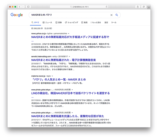Viewport: 158px width, 138px height.
Task: Open the ツール search tools button
Action: (x=114, y=23)
